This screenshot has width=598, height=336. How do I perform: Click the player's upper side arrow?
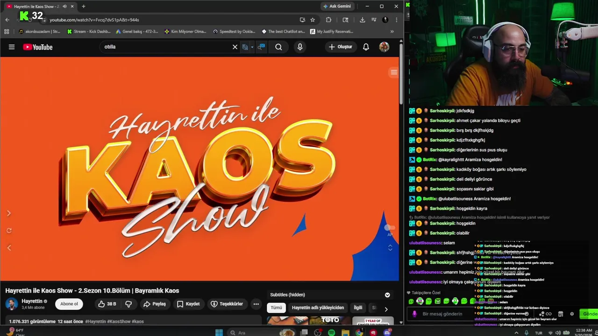(x=9, y=213)
